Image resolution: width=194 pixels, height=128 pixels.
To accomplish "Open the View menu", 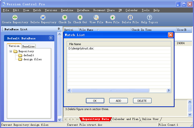I will tap(26, 10).
